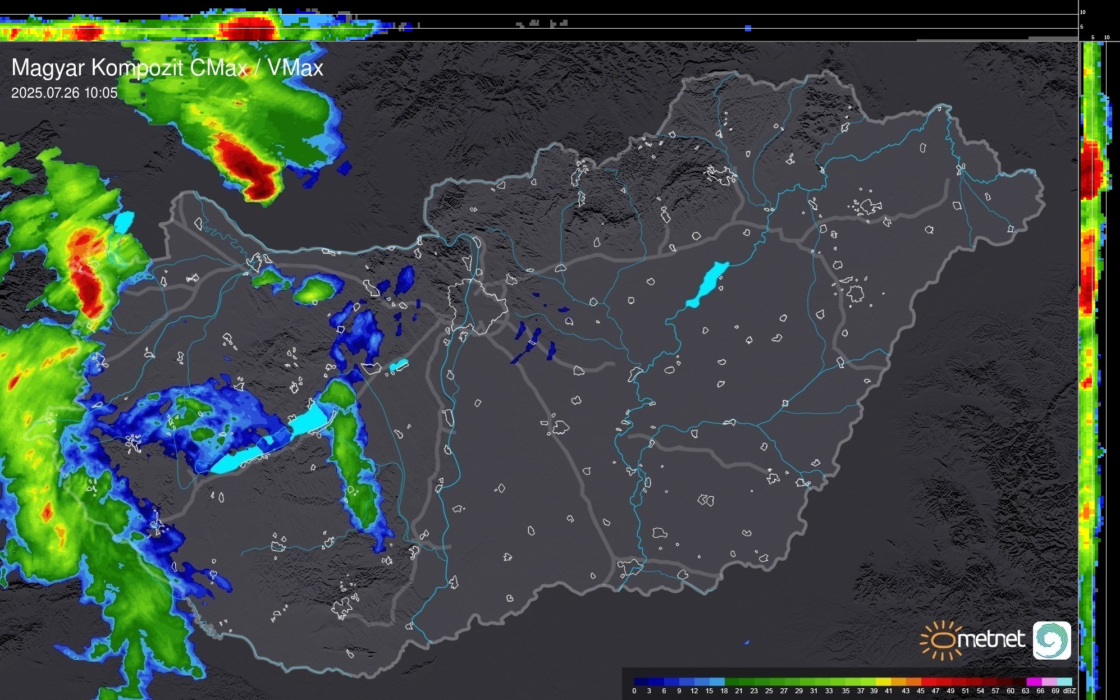This screenshot has width=1120, height=700.
Task: Click the metnet brand text
Action: 991,639
